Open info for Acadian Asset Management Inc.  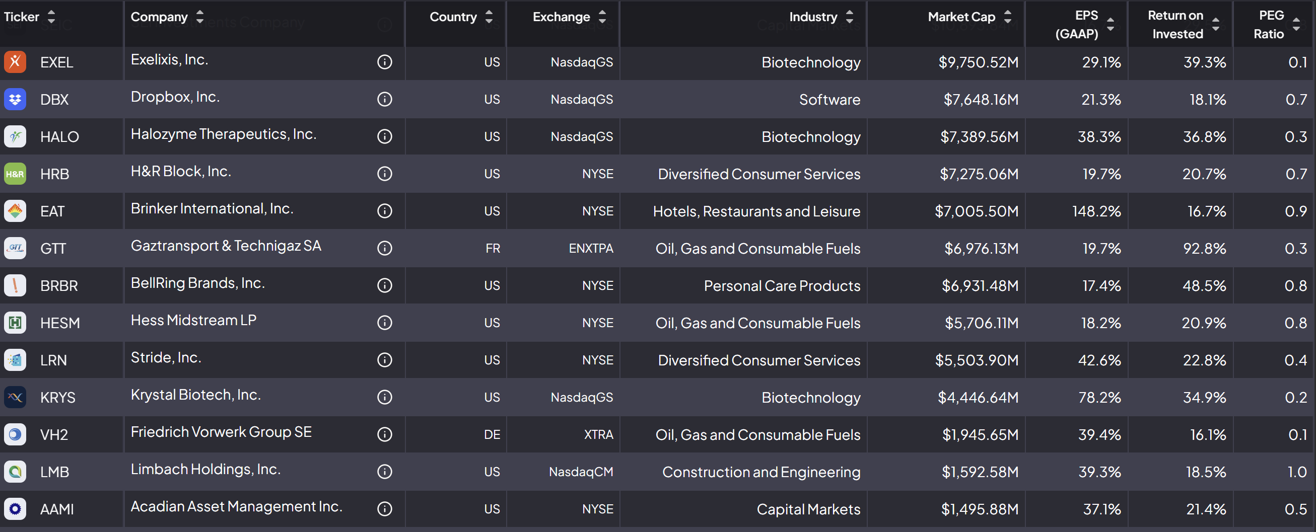click(x=385, y=509)
